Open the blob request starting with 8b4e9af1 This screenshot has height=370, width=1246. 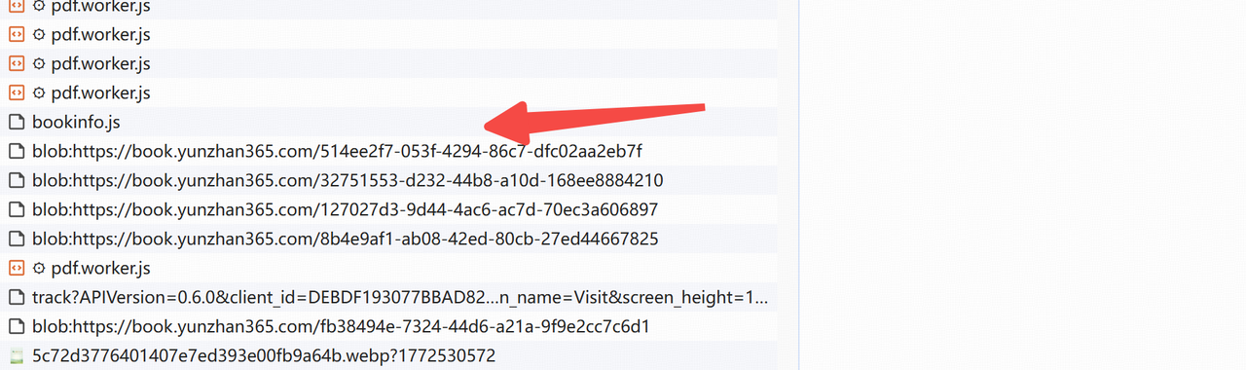click(388, 239)
